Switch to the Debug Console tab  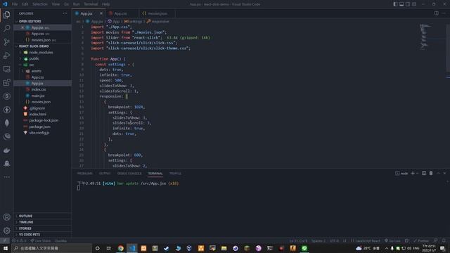pyautogui.click(x=129, y=174)
